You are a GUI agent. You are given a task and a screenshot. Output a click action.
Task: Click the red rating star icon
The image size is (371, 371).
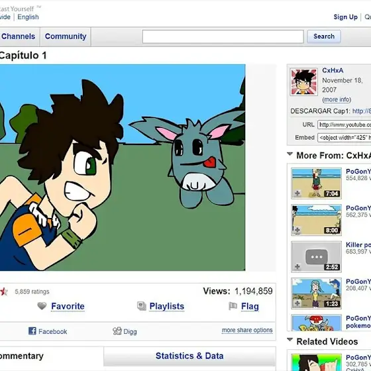pos(3,291)
